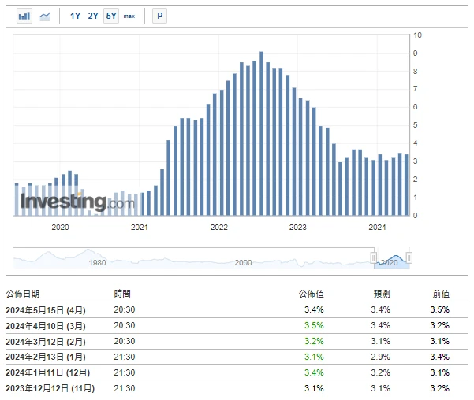Click the P button in chart toolbar
Screen dimensions: 474x400
tap(159, 16)
